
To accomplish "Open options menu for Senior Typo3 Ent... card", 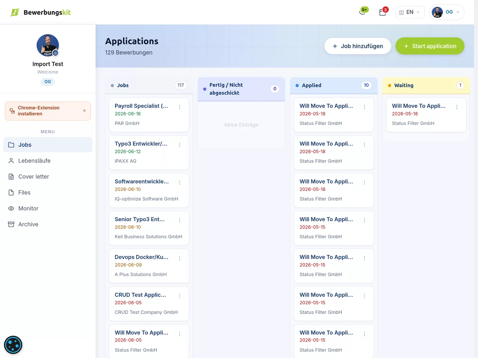I will point(180,220).
